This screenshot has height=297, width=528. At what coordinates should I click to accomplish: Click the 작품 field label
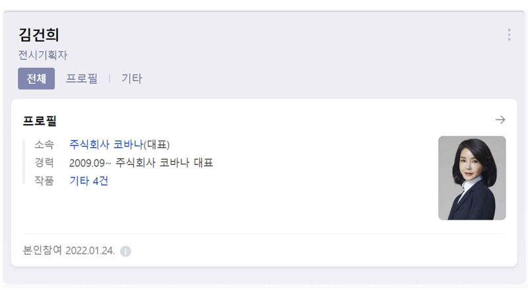pyautogui.click(x=44, y=181)
